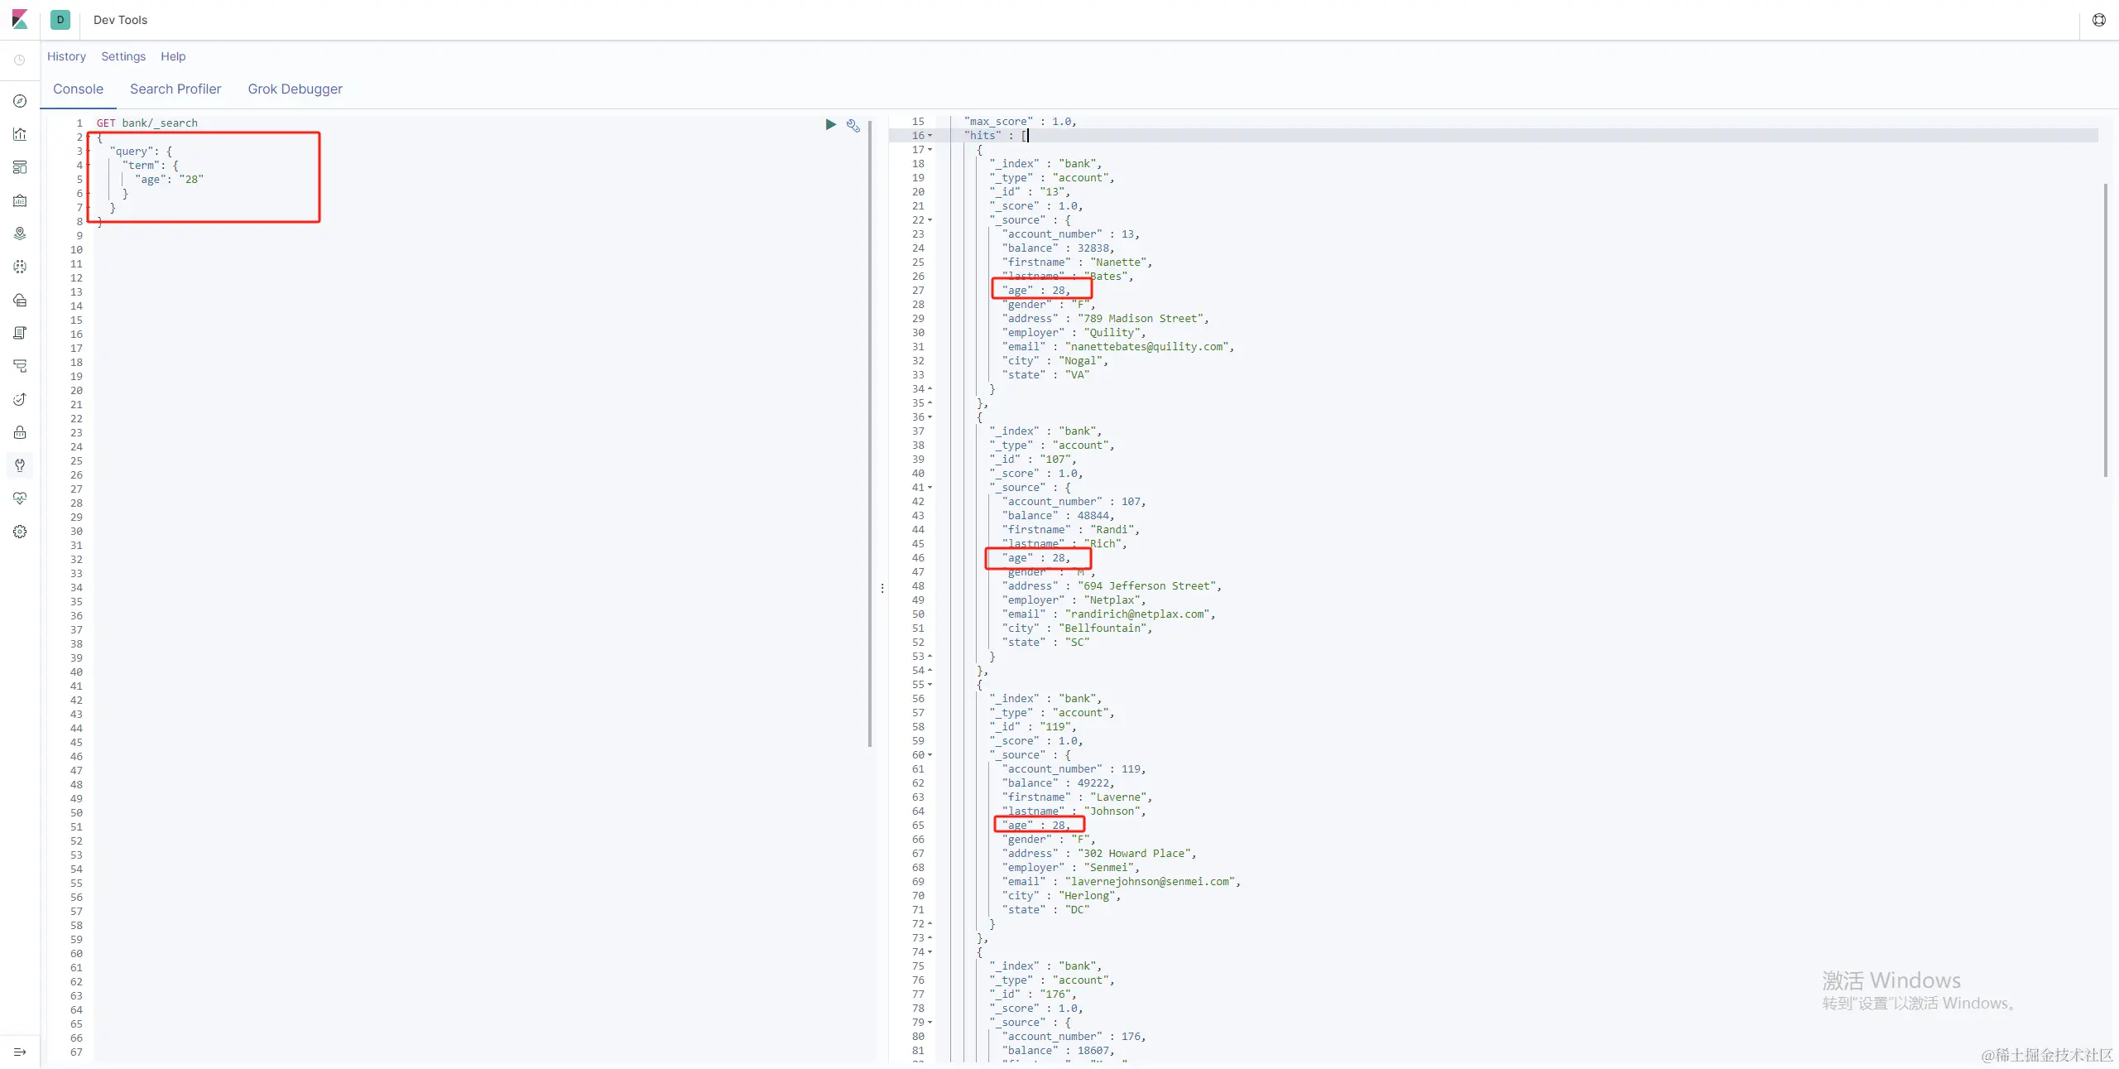Open the Help link

[x=173, y=56]
